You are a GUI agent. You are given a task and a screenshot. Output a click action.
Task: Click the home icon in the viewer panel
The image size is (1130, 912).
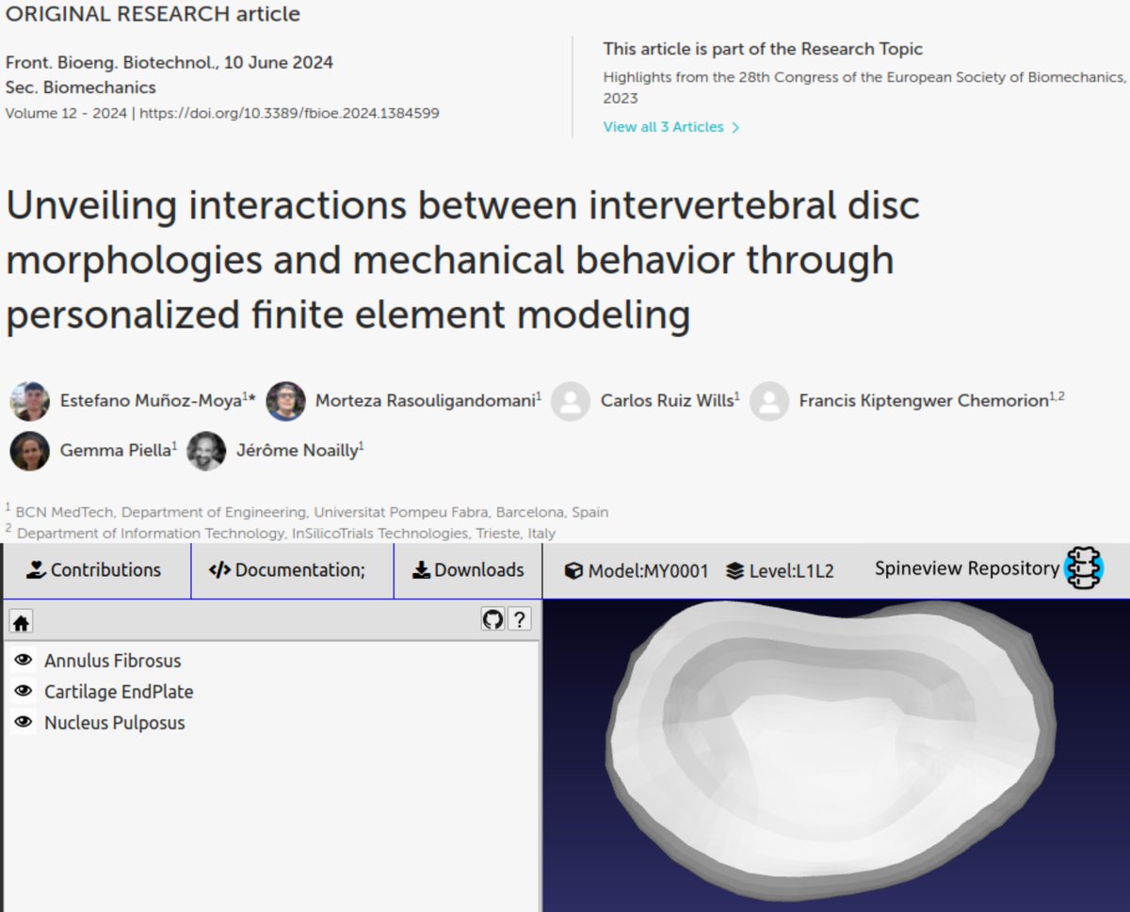(21, 621)
